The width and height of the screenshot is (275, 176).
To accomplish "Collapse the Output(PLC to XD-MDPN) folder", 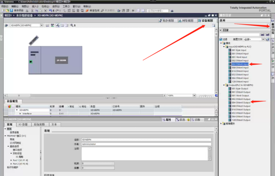I will [x=224, y=85].
